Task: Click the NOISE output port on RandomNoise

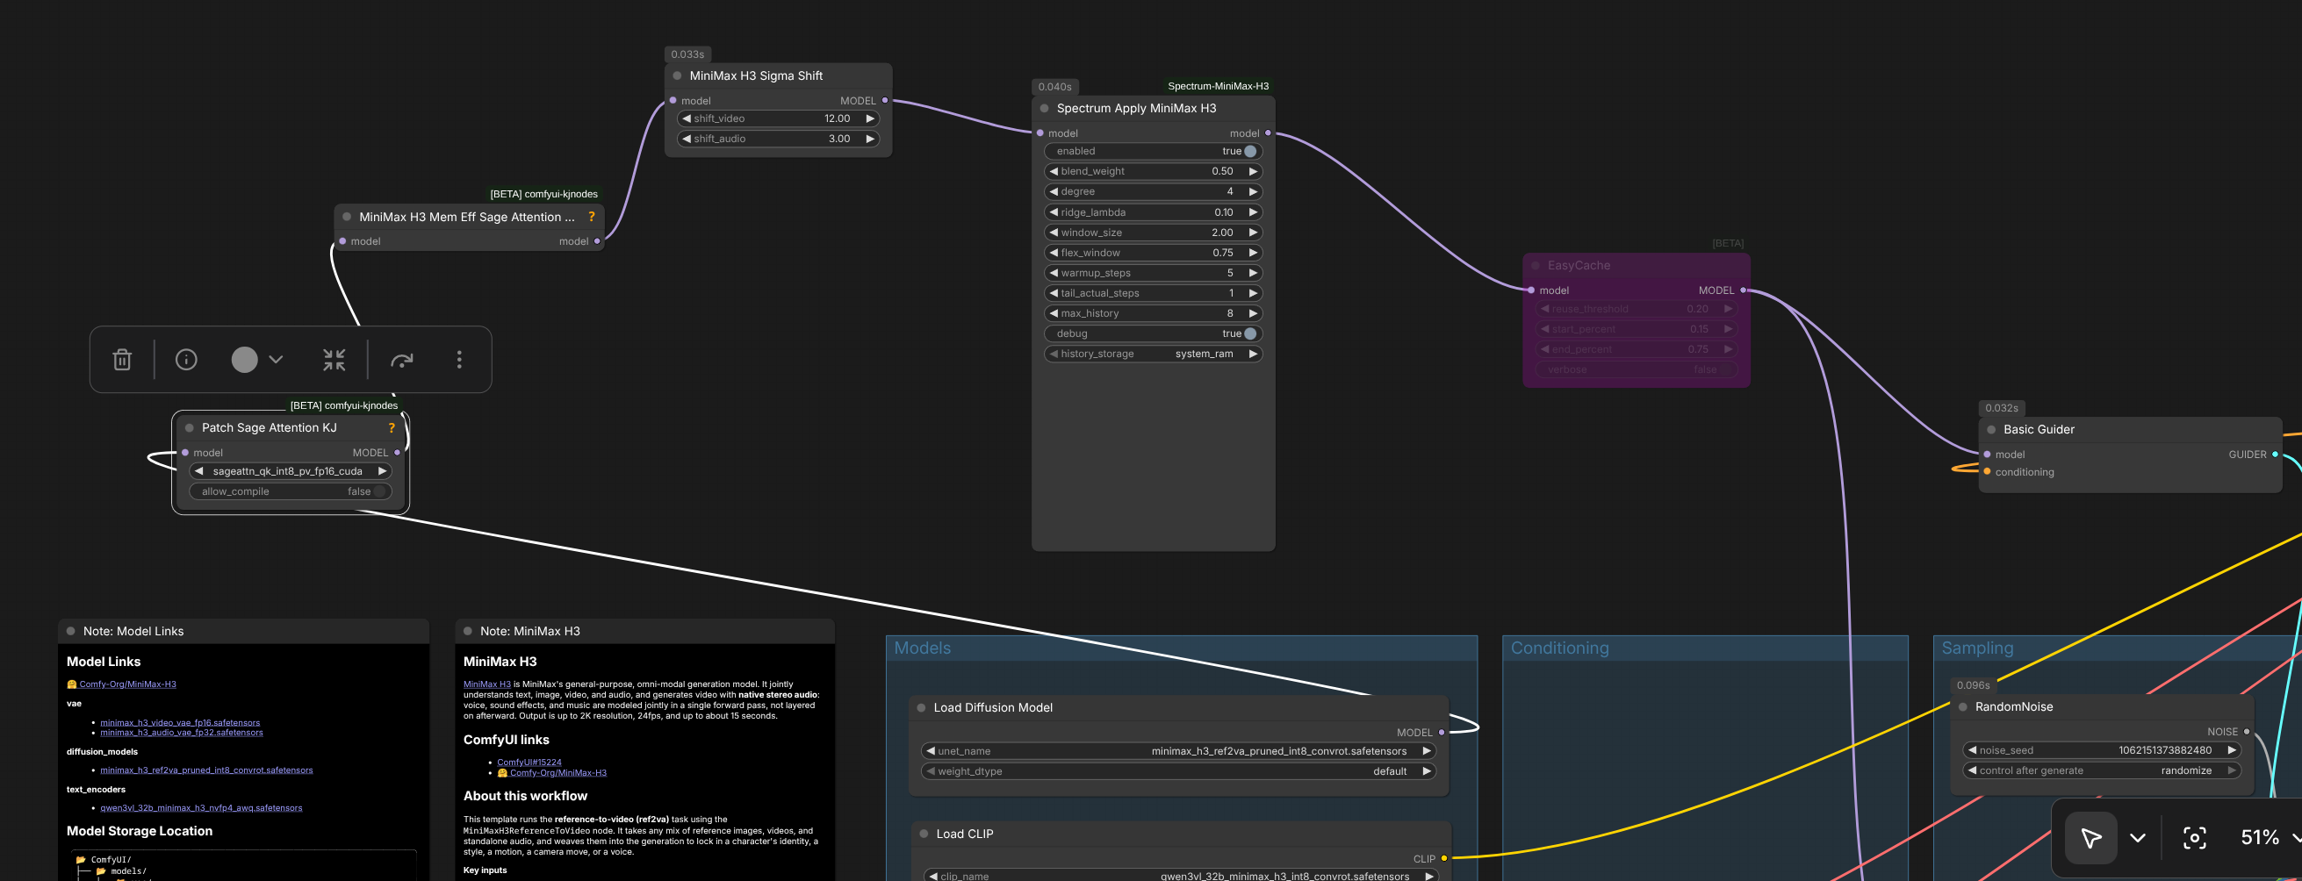Action: point(2246,732)
